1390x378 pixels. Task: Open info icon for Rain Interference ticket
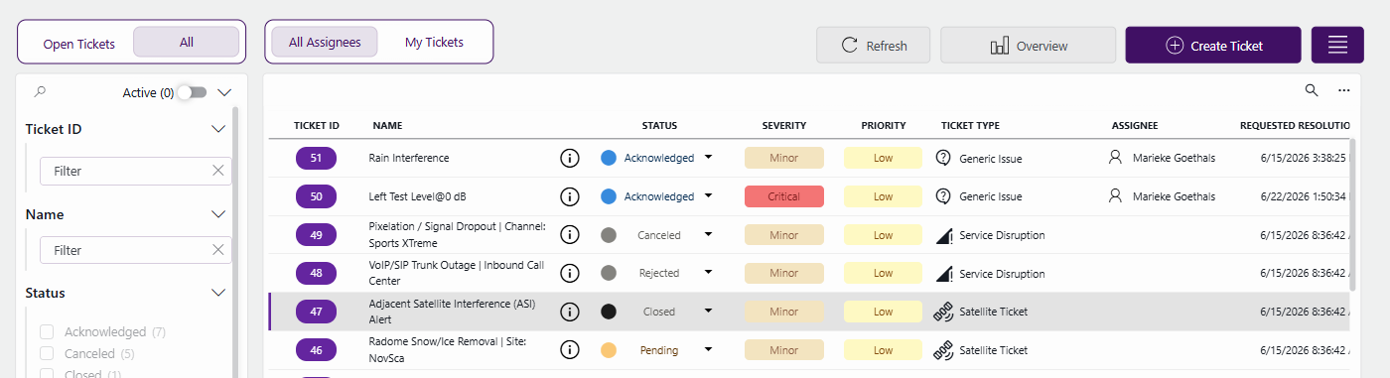(569, 158)
